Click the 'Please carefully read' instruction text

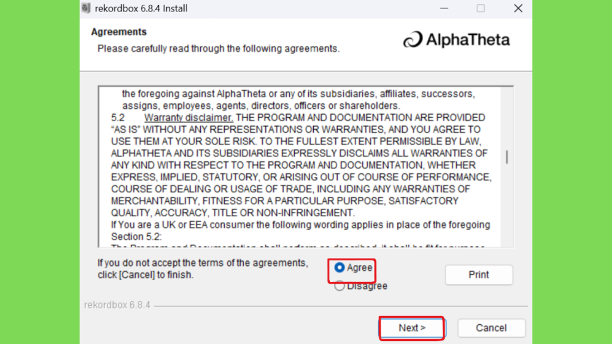pos(218,48)
